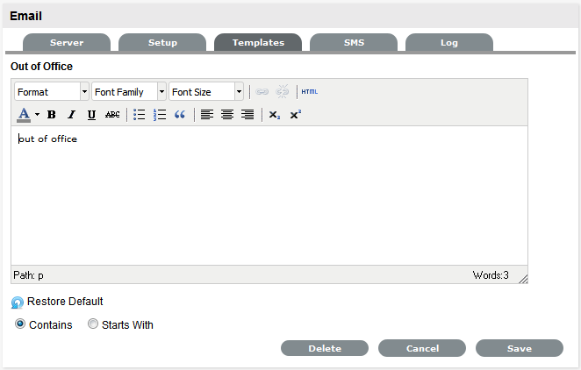This screenshot has height=370, width=581.
Task: Toggle bold formatting
Action: tap(52, 115)
